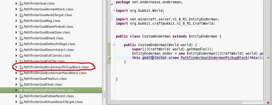This screenshot has height=105, width=272.
Task: Select PathfinderGoalBreed.class row
Action: click(x=44, y=38)
